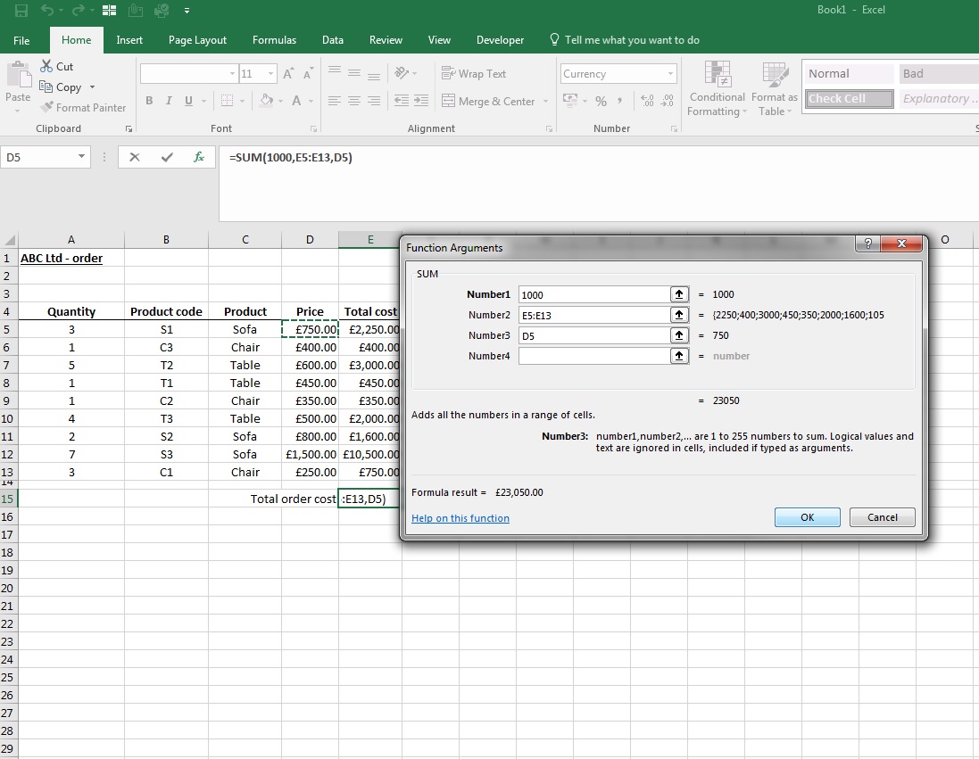The image size is (979, 759).
Task: Apply the Check Cell style
Action: [849, 99]
